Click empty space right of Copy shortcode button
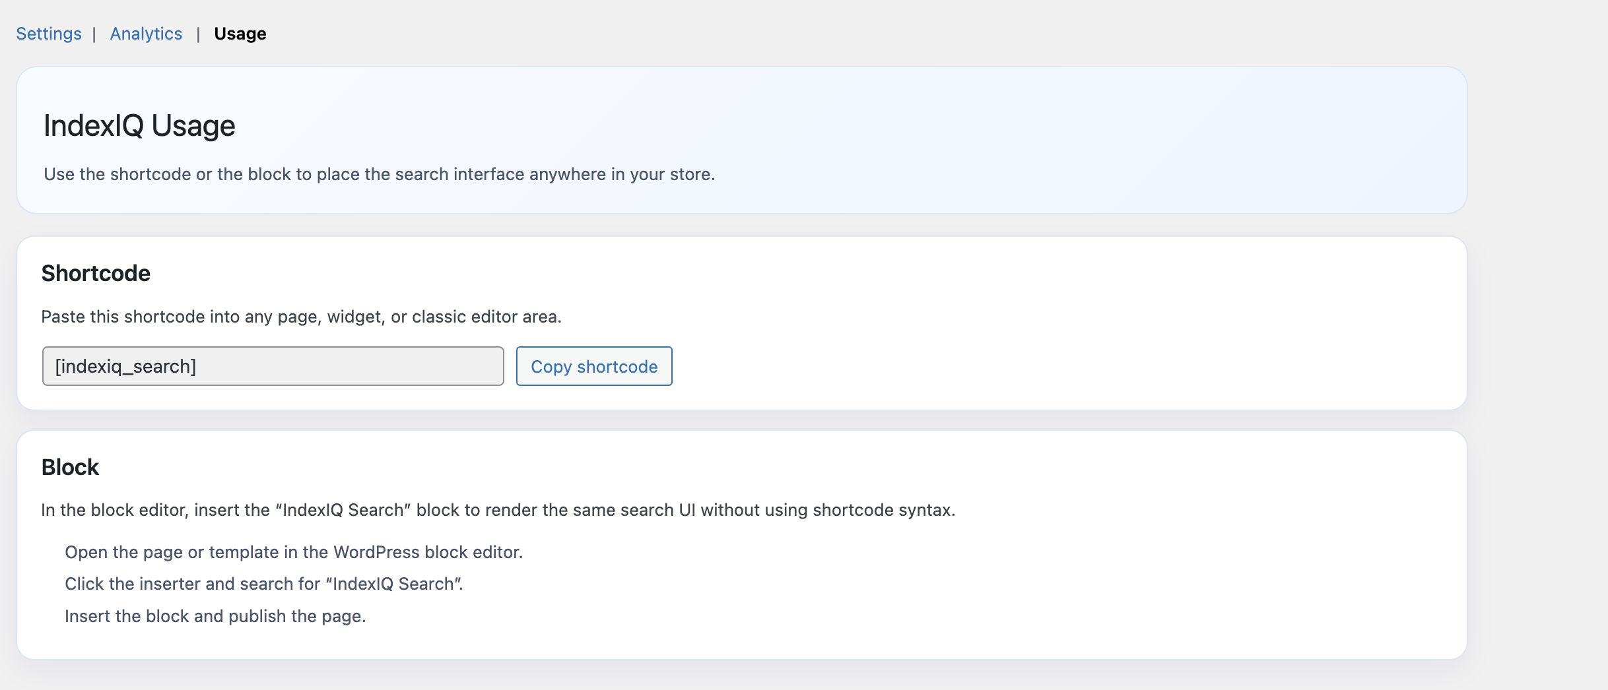This screenshot has height=690, width=1608. (990, 366)
